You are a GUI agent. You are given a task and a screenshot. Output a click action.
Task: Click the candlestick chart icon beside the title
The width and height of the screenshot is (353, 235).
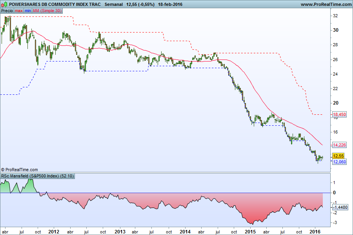pos(4,4)
